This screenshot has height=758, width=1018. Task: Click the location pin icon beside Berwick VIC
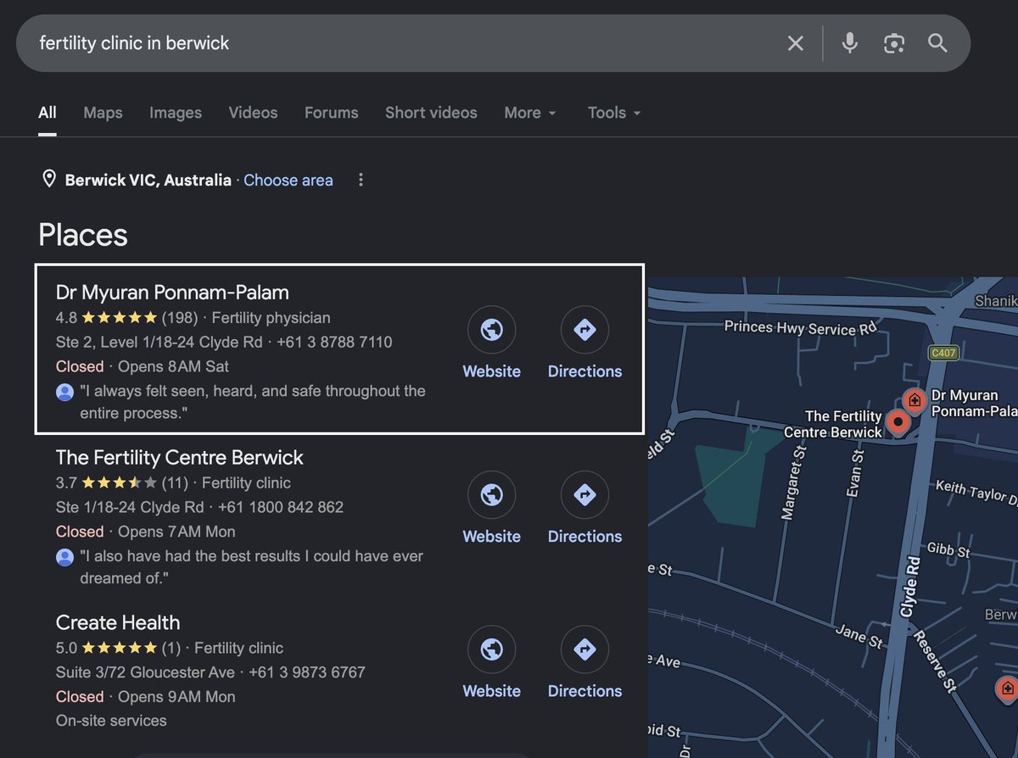coord(49,179)
